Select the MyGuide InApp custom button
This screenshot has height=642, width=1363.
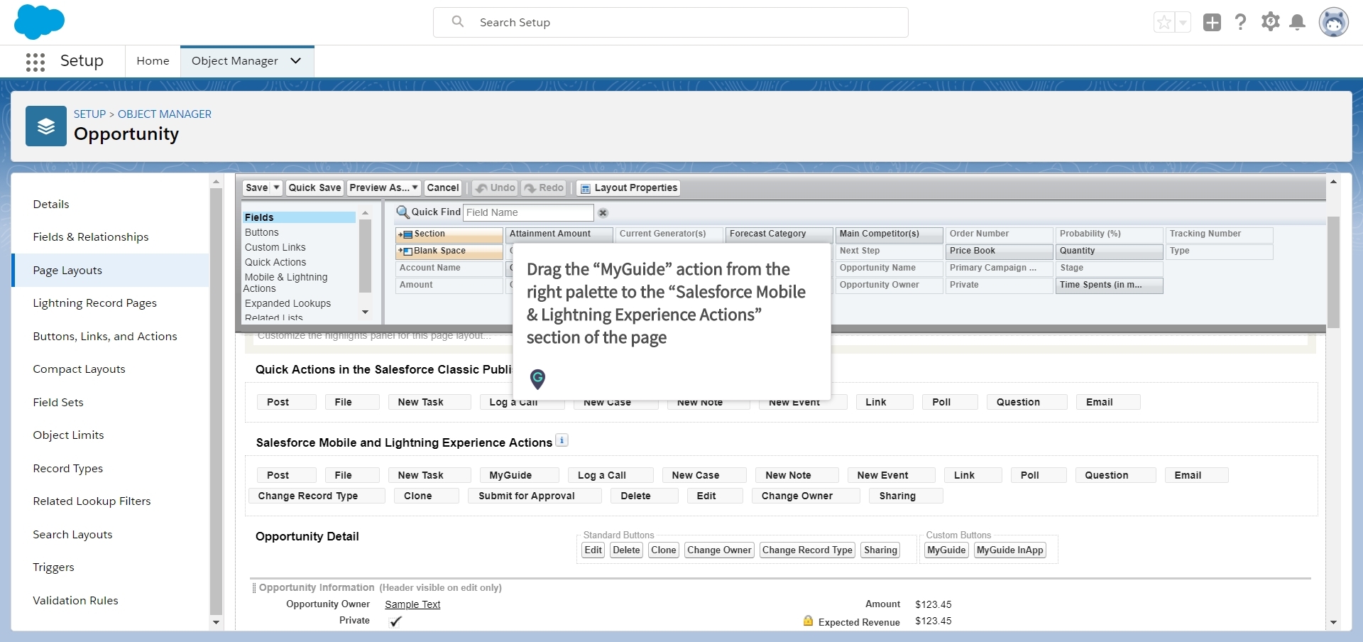pos(1010,550)
